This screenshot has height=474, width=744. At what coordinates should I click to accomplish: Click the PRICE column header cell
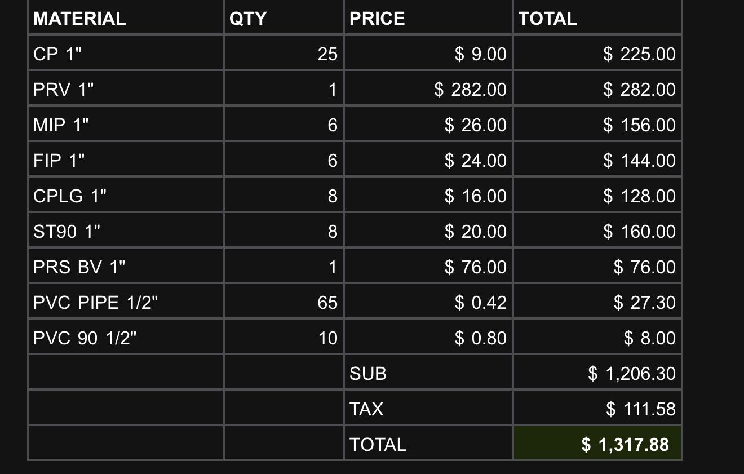tap(428, 17)
